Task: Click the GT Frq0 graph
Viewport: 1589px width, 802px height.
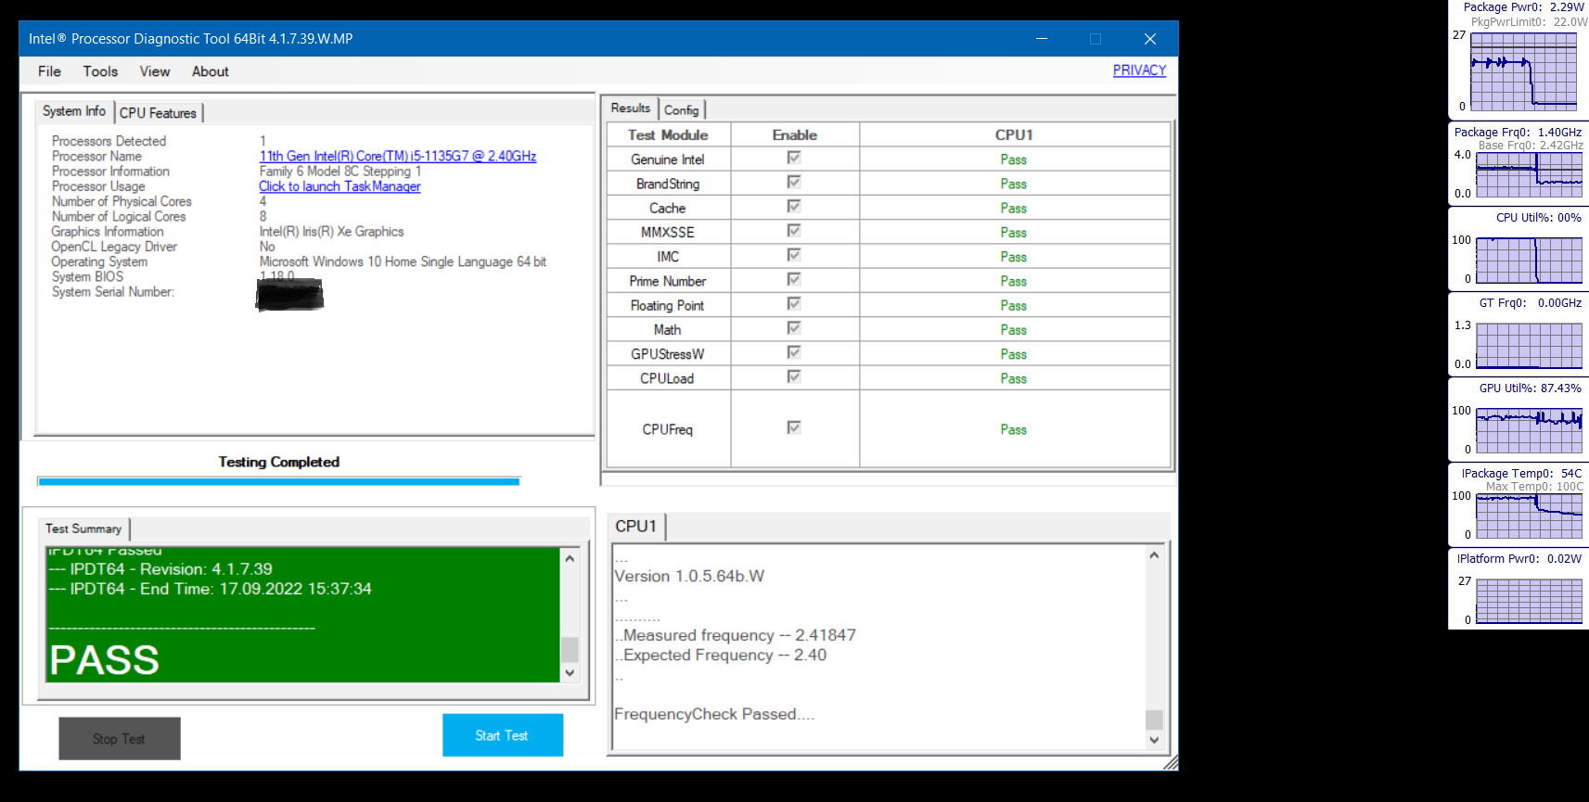Action: click(1529, 346)
